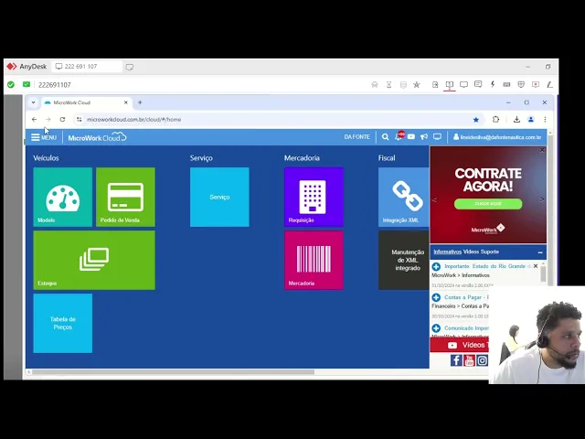Open a new browser tab
Image resolution: width=585 pixels, height=439 pixels.
(x=140, y=102)
